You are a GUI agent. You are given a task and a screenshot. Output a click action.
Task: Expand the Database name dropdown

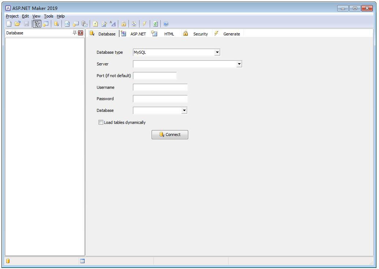click(x=184, y=110)
